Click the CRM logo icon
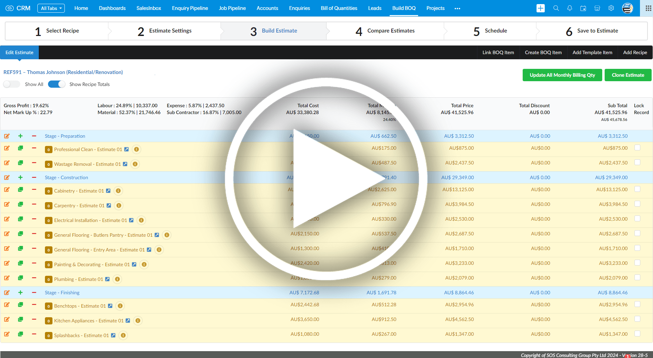This screenshot has height=358, width=653. [10, 8]
